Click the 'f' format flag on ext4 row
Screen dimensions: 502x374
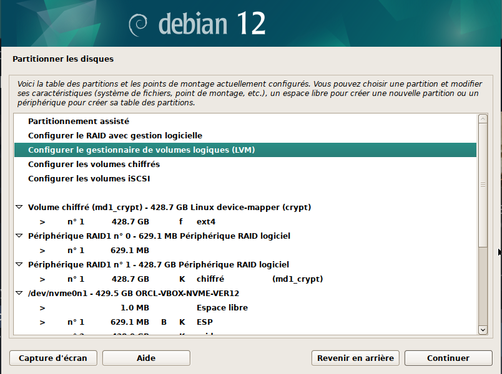[181, 221]
